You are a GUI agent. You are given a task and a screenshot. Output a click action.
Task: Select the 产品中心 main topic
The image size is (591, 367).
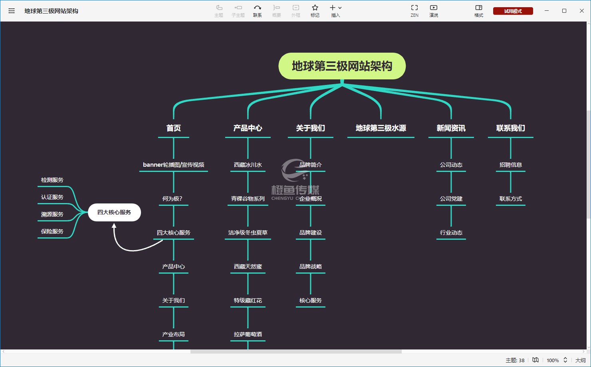[x=248, y=128]
